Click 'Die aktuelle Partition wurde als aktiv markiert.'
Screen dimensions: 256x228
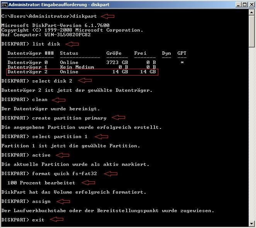click(75, 164)
